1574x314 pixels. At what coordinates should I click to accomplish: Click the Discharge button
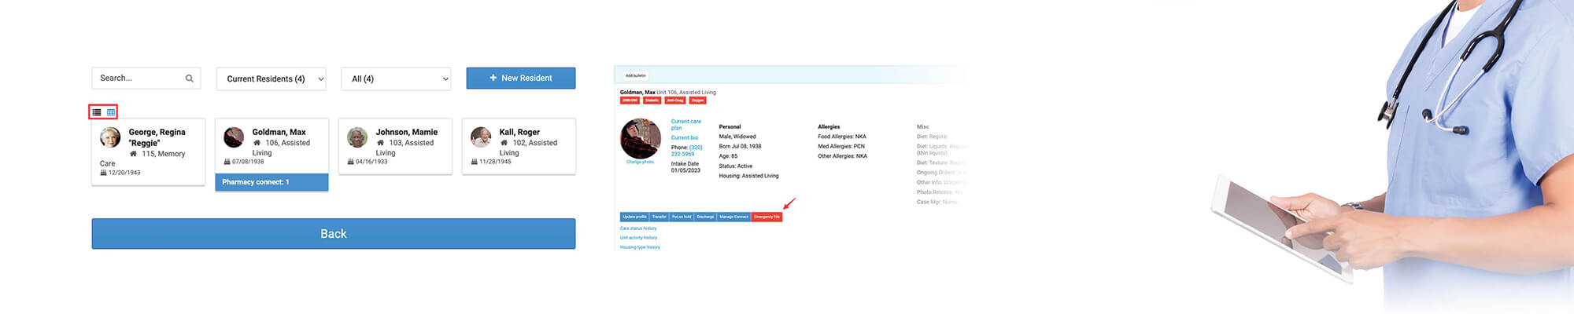(x=705, y=217)
